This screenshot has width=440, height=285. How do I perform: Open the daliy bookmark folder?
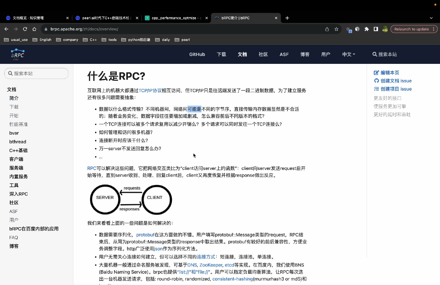[163, 40]
